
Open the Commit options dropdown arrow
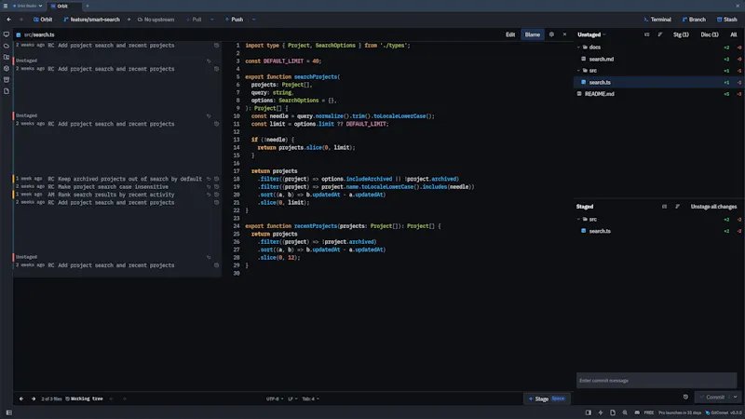point(735,398)
